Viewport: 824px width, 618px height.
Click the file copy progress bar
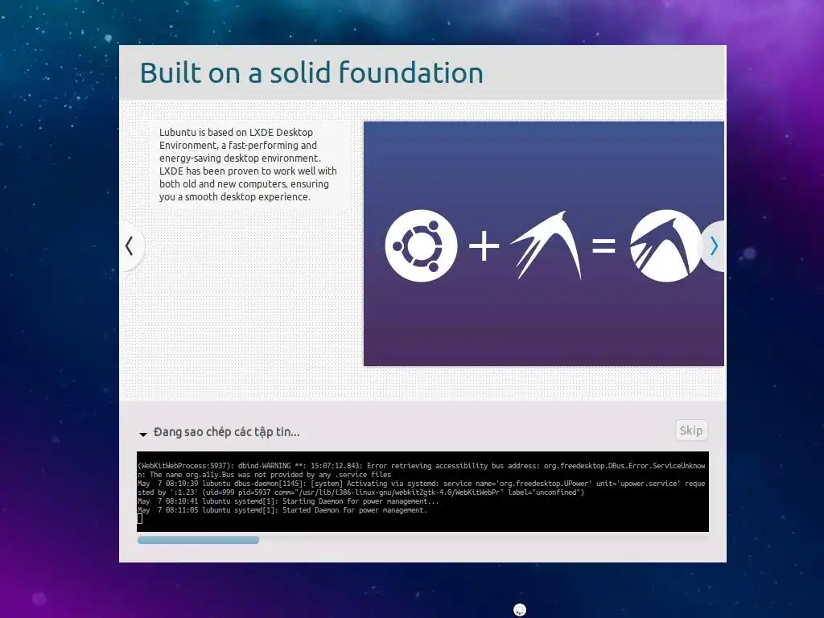(x=423, y=540)
